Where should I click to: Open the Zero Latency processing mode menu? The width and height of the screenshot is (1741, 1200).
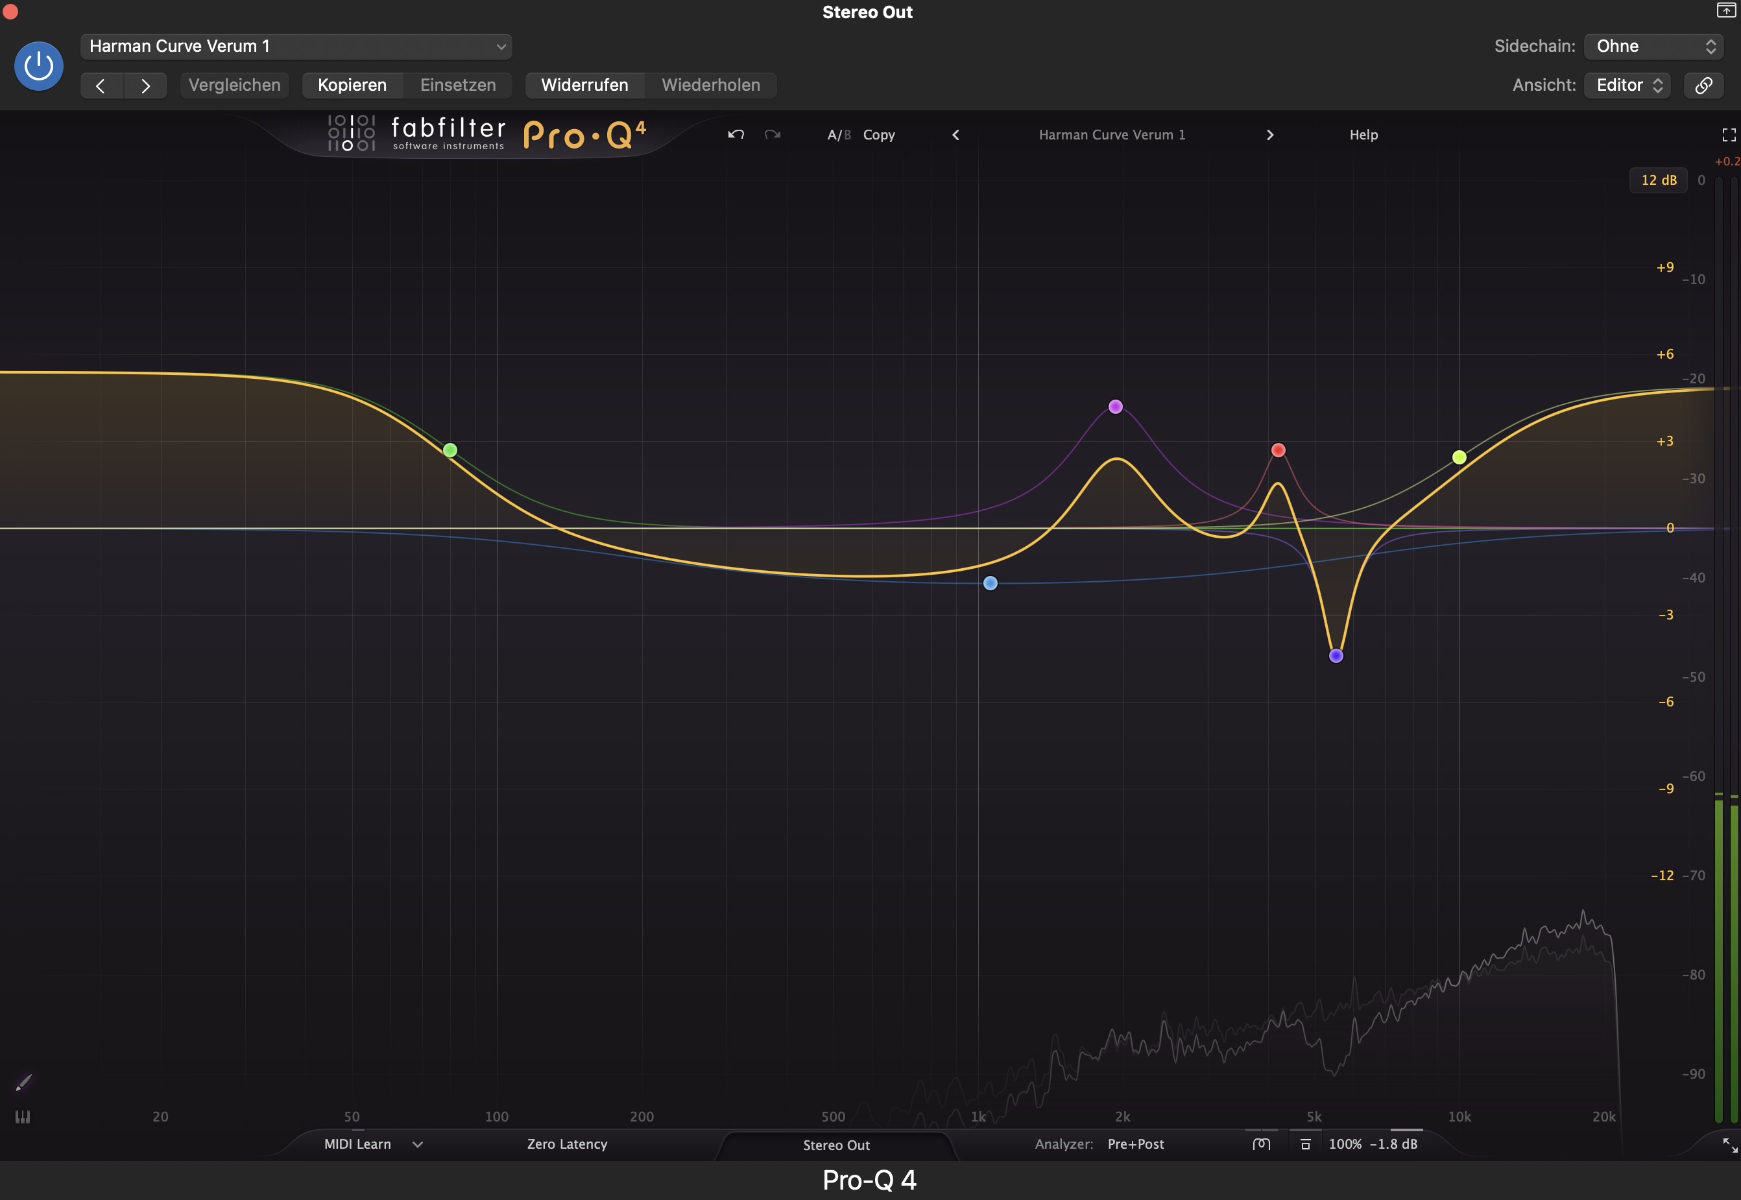(x=567, y=1144)
